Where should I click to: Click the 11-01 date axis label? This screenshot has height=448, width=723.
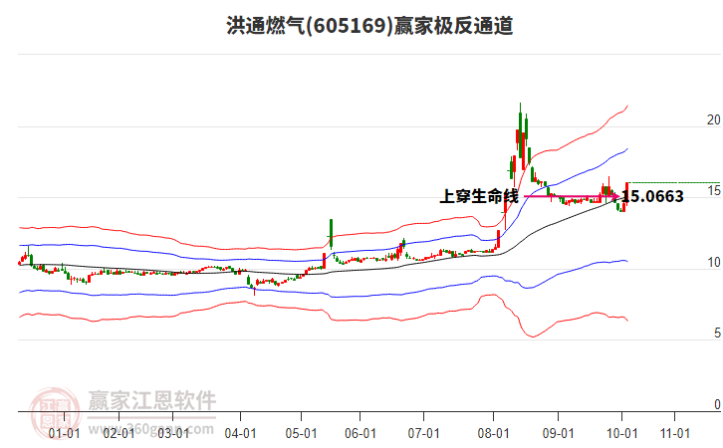675,433
